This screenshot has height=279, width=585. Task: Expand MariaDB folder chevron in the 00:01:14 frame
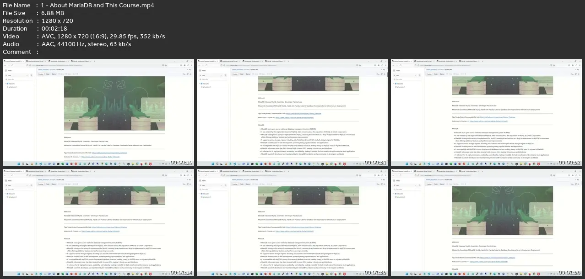click(5, 194)
